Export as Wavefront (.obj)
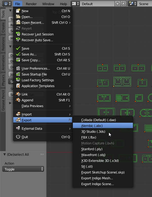The image size is (152, 197). tap(103, 155)
